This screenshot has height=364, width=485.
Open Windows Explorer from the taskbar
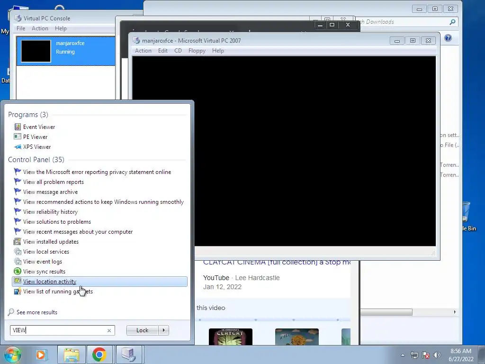72,355
